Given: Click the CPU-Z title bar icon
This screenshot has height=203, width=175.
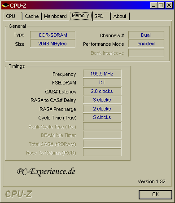Looking at the screenshot, I should click(5, 5).
